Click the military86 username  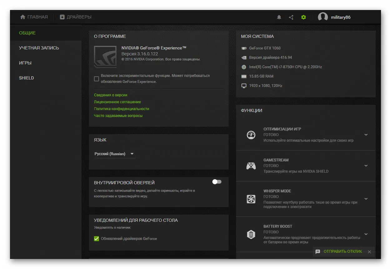coord(341,17)
